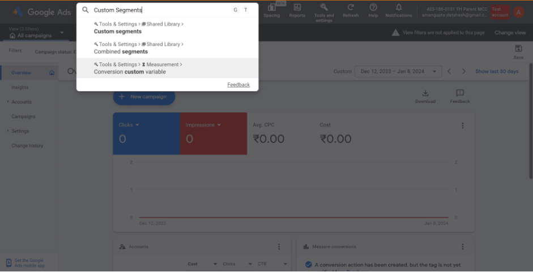Click the page vertical scrollbar

(x=531, y=120)
